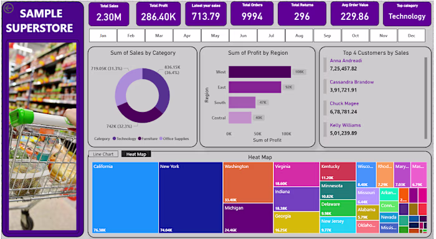Select customer Cassandra Brandow

pos(352,82)
